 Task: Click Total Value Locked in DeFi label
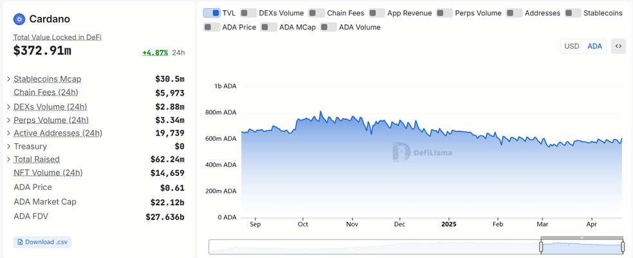click(57, 37)
